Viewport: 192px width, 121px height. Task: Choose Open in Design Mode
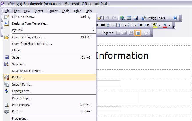pyautogui.click(x=50, y=37)
